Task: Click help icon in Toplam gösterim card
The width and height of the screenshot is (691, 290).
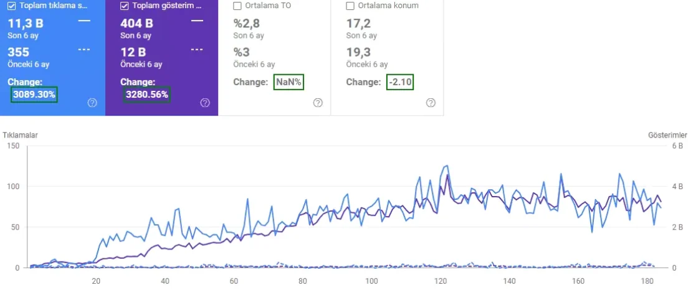Action: (205, 103)
